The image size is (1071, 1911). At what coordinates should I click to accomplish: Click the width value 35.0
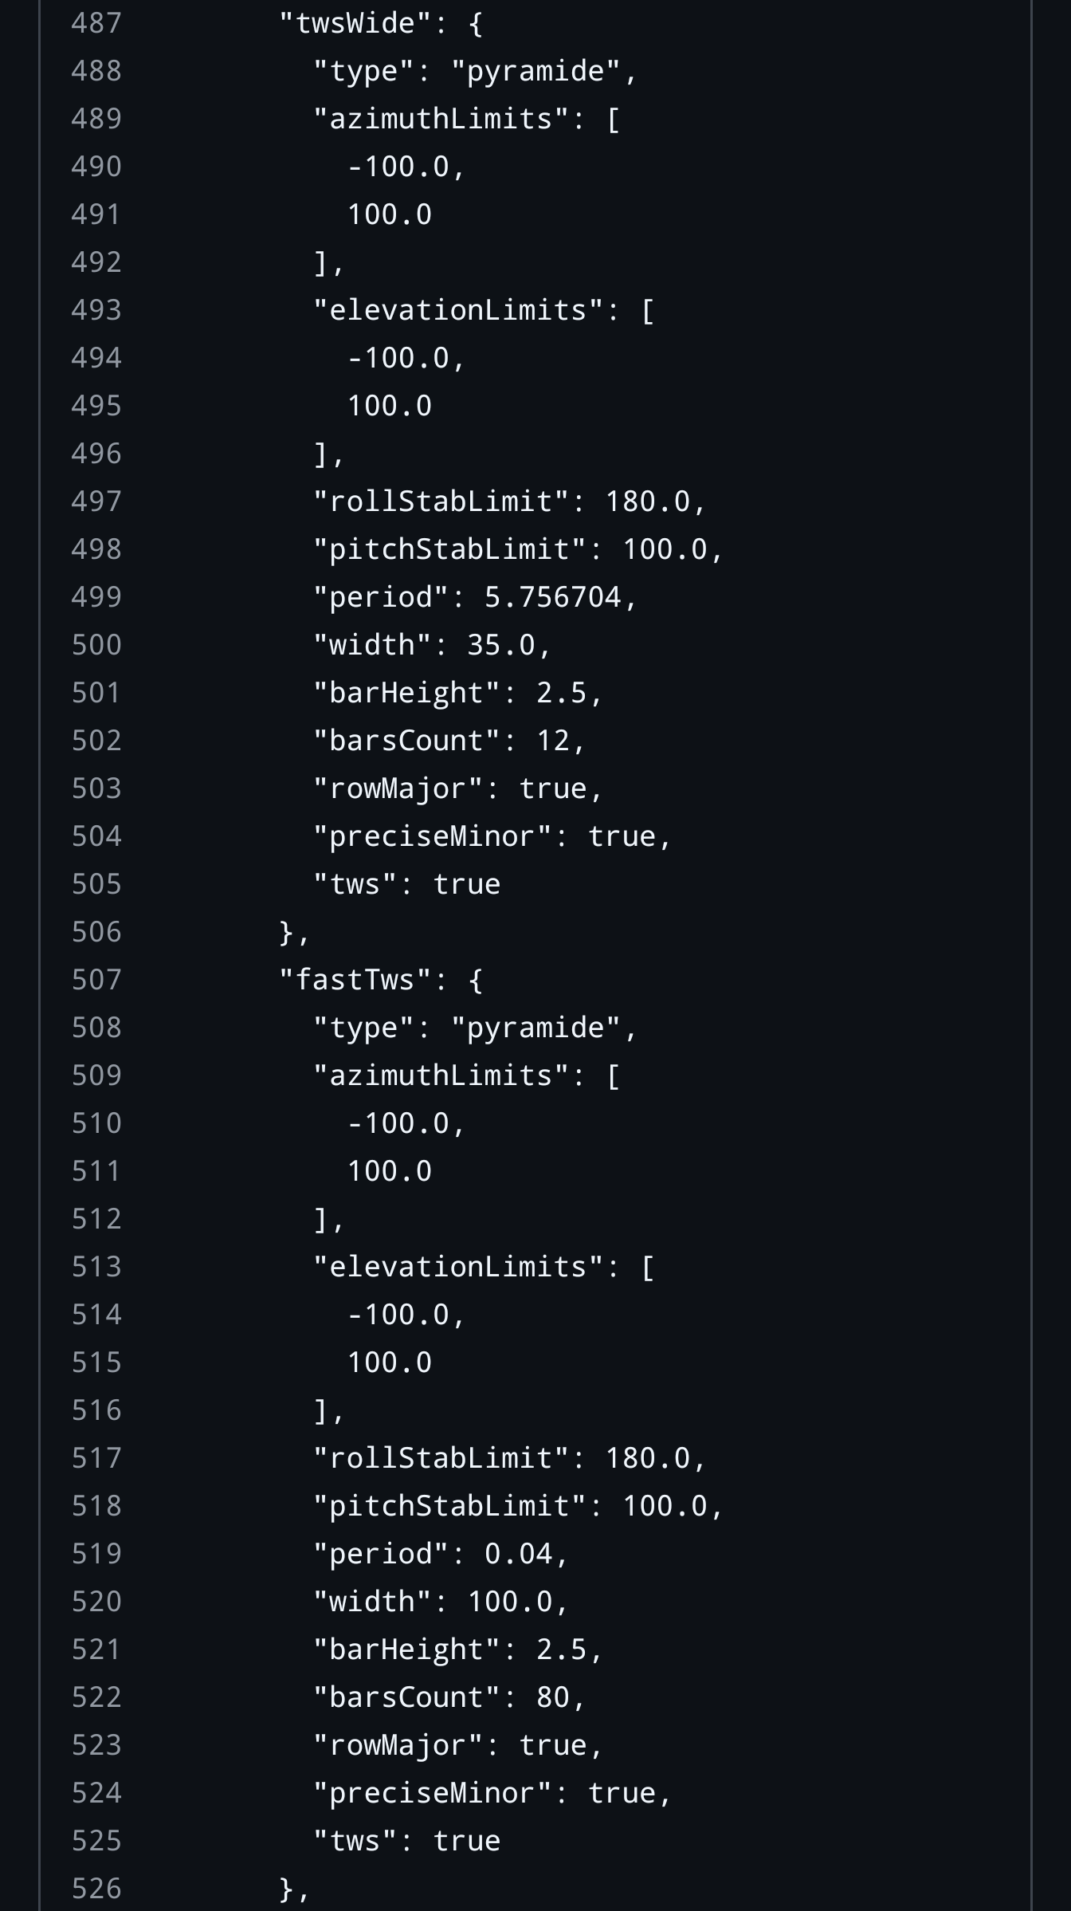click(x=500, y=645)
